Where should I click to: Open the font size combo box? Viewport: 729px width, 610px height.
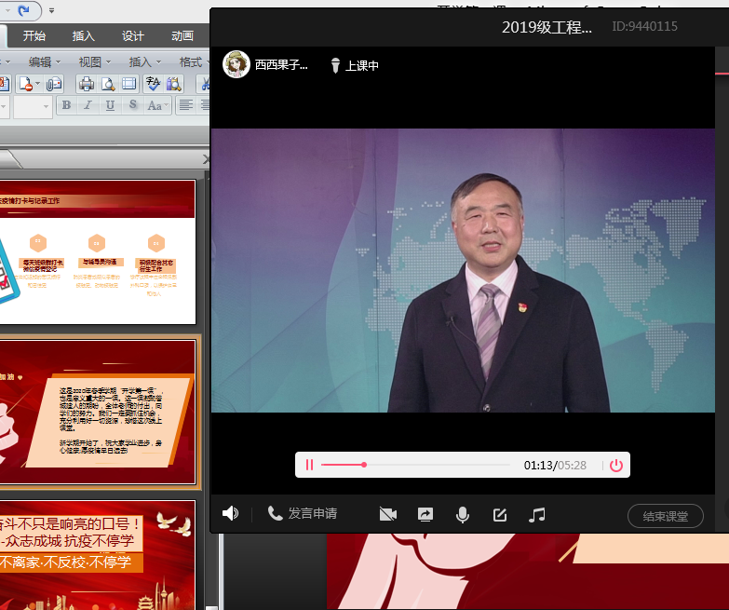pyautogui.click(x=33, y=106)
